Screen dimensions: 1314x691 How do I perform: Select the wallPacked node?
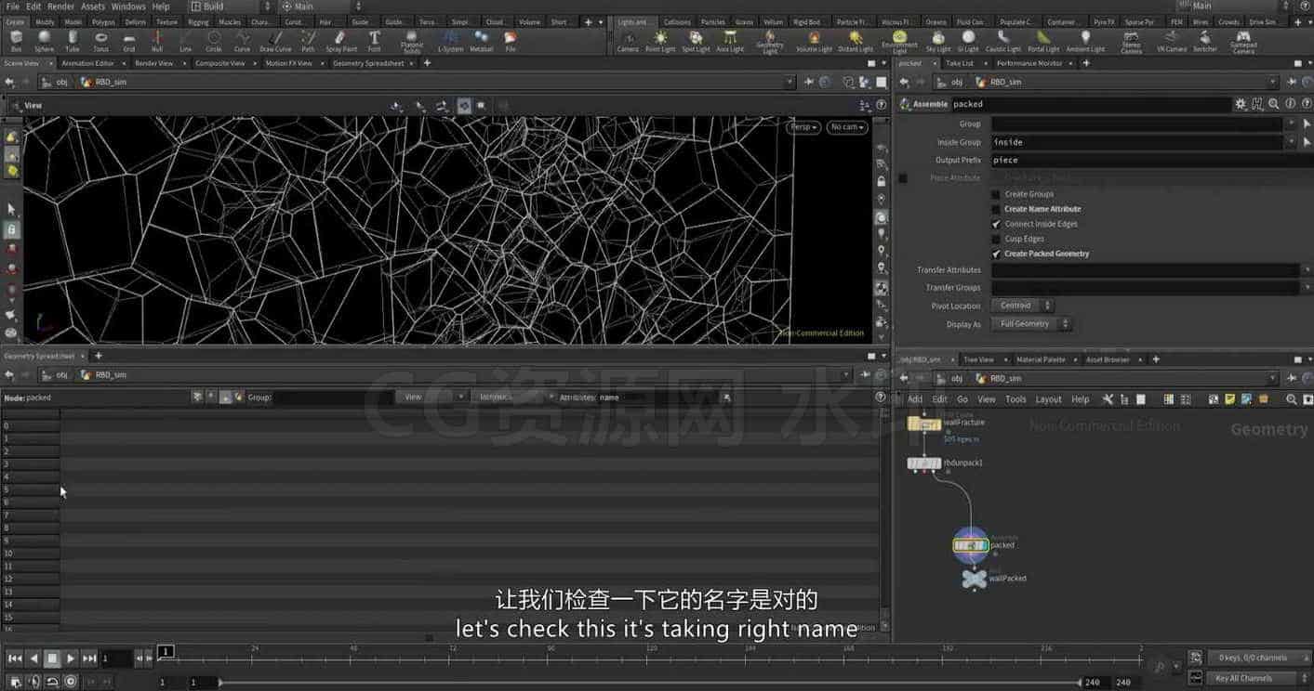(x=974, y=579)
